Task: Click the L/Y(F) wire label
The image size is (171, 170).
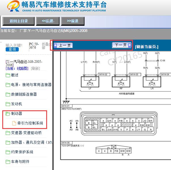Action: click(84, 62)
